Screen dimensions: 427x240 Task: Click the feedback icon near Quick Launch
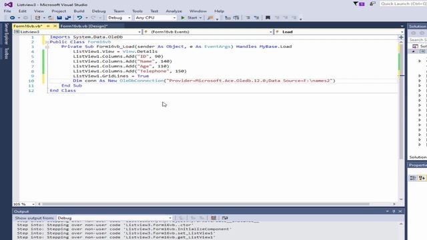(x=372, y=3)
